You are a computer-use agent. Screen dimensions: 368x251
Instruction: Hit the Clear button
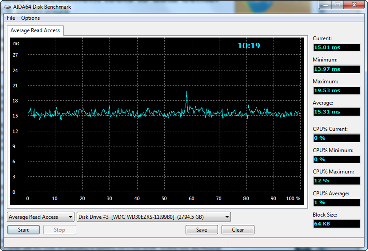point(237,230)
